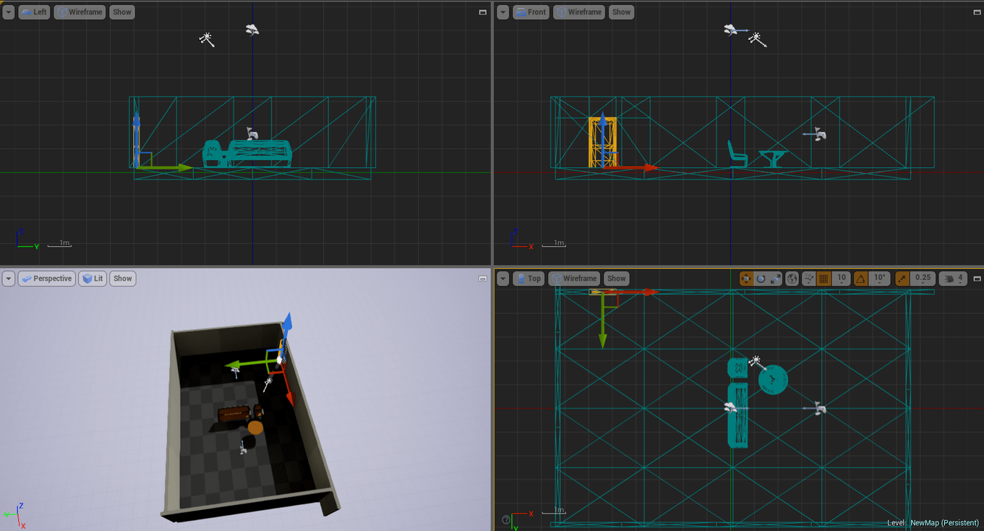Click the world coordinate system globe icon
984x531 pixels.
792,279
